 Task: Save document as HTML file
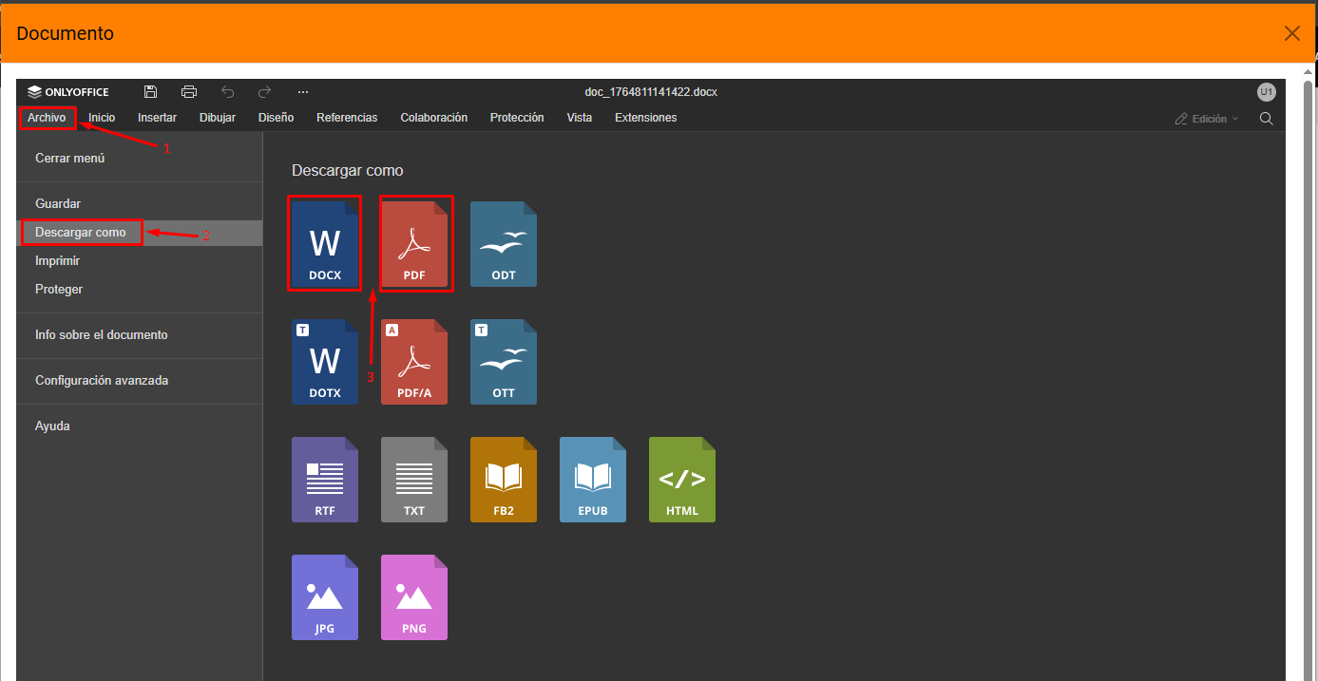(682, 480)
